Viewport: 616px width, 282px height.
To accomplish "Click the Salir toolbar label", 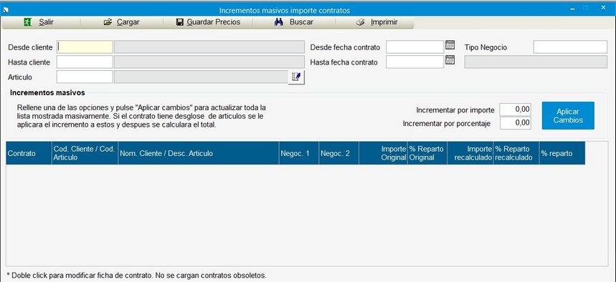I will pos(47,22).
